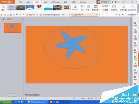Switch to normal view in status bar
This screenshot has height=104, width=139.
(89, 98)
